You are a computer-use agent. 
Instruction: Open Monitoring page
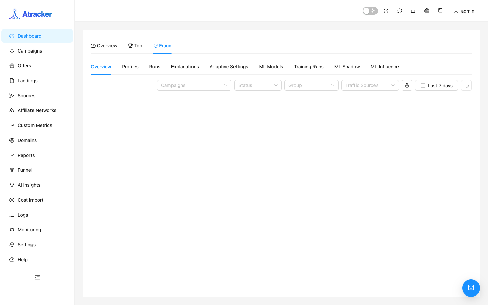click(x=37, y=230)
